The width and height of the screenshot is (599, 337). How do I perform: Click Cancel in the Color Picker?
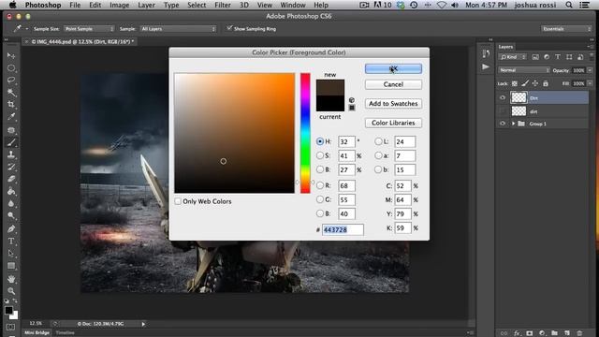(x=393, y=84)
